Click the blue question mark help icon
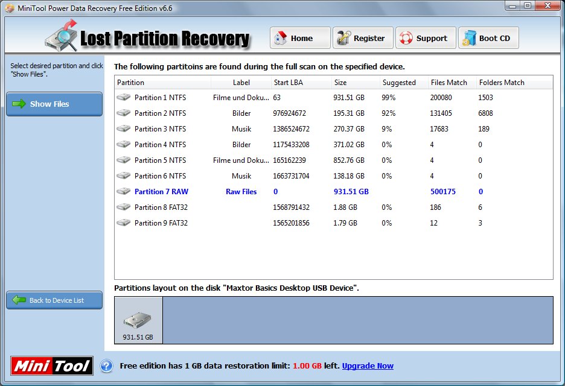This screenshot has height=386, width=565. coord(106,366)
